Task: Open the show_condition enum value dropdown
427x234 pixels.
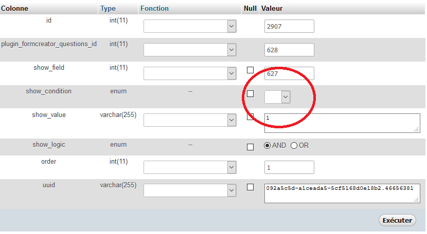Action: coord(277,97)
